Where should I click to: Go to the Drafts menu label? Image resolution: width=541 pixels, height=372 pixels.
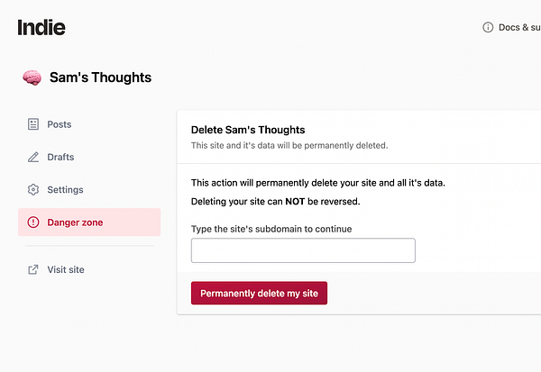[x=60, y=157]
